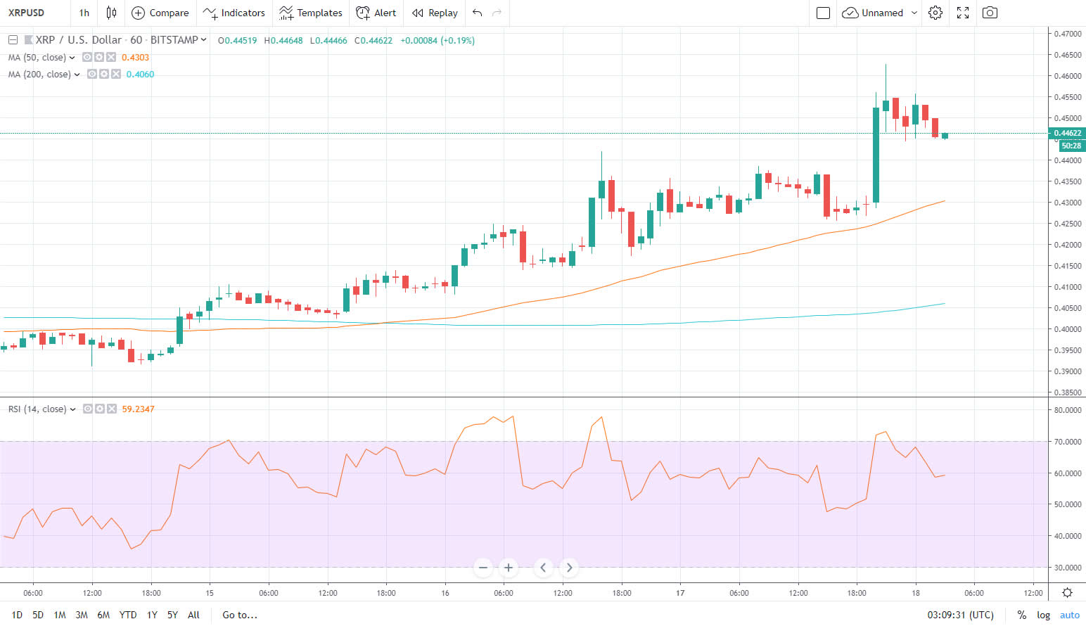The height and width of the screenshot is (626, 1086).
Task: Remove the MA 200 indicator
Action: (116, 75)
